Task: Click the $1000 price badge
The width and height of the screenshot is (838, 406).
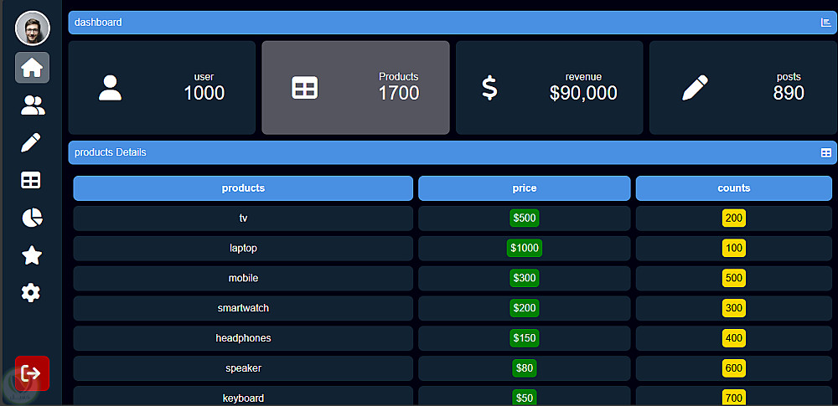Action: [525, 248]
